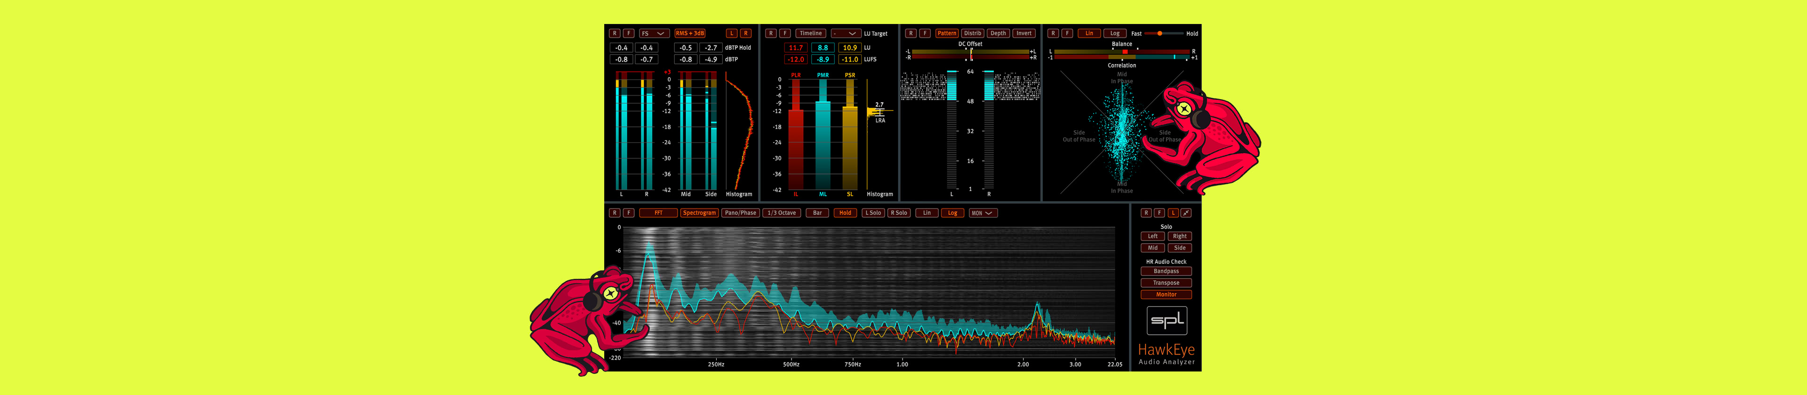Viewport: 1807px width, 395px height.
Task: Click the R button beside the Pattern button
Action: point(911,33)
